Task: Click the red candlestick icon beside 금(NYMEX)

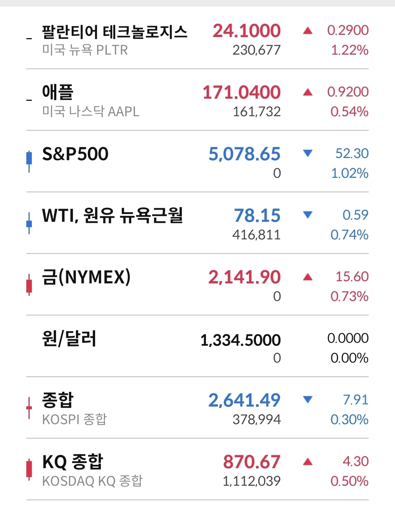Action: point(29,284)
